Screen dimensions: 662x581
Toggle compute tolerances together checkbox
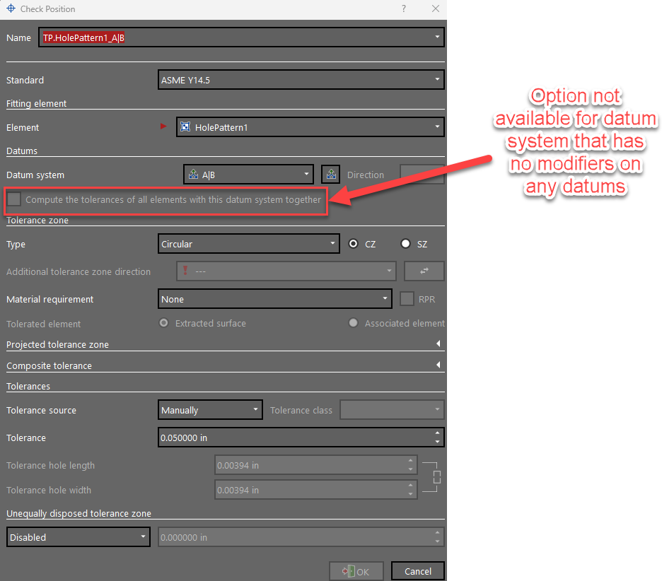click(x=14, y=199)
